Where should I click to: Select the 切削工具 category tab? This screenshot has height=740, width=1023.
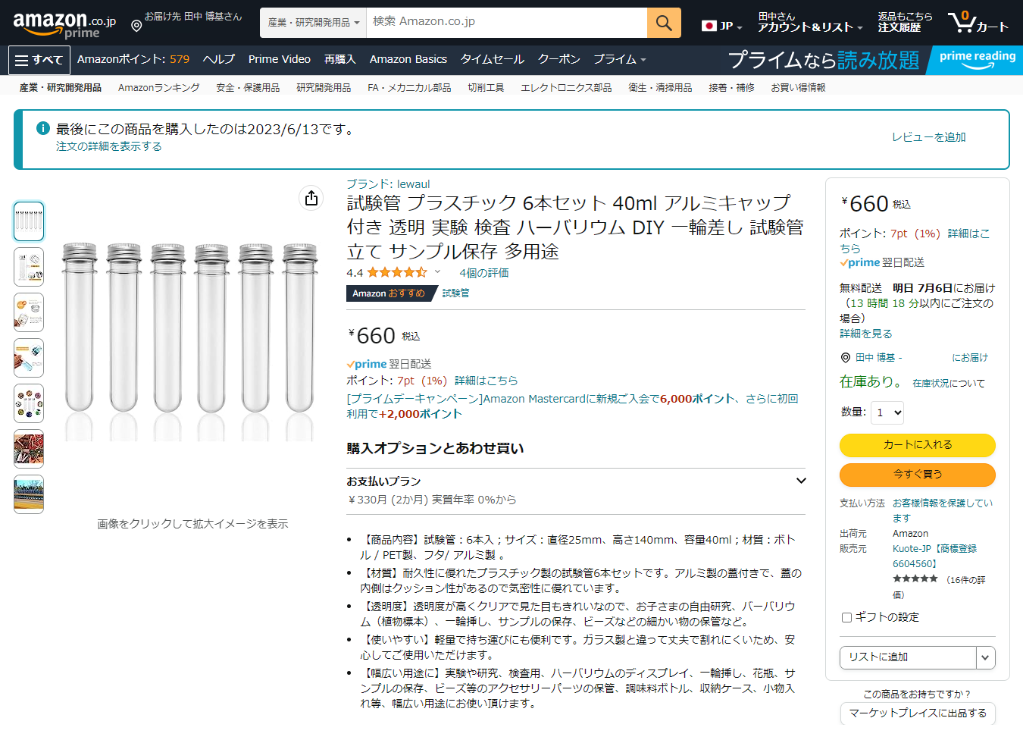(x=486, y=88)
